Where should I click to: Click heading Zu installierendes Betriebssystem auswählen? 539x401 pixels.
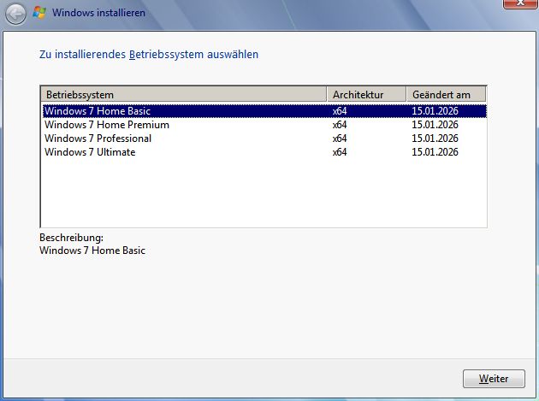[x=149, y=55]
